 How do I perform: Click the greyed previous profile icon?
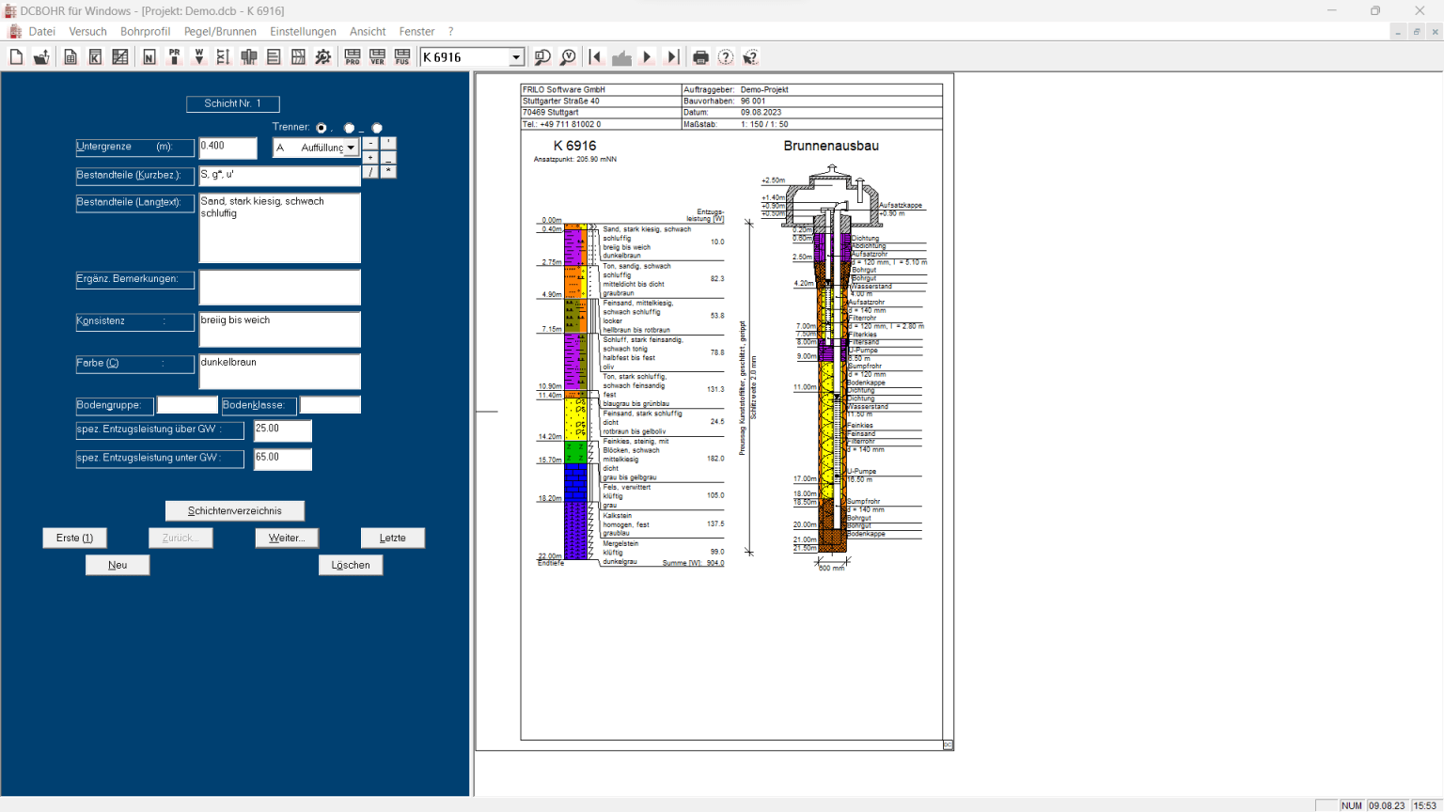[621, 57]
